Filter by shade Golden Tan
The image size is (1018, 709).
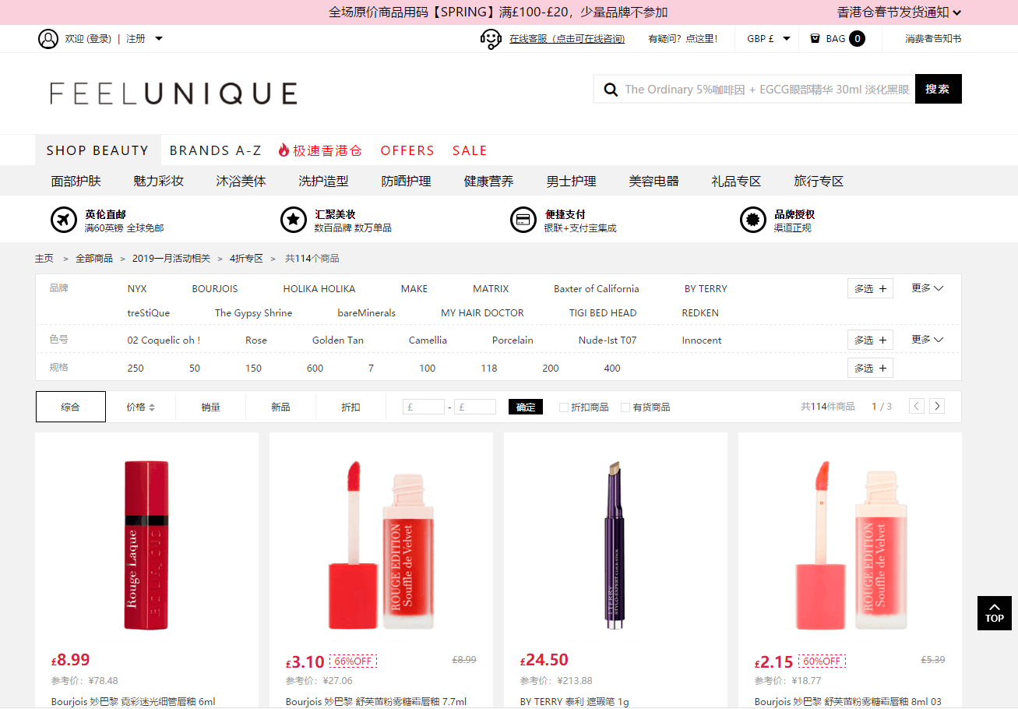[338, 340]
